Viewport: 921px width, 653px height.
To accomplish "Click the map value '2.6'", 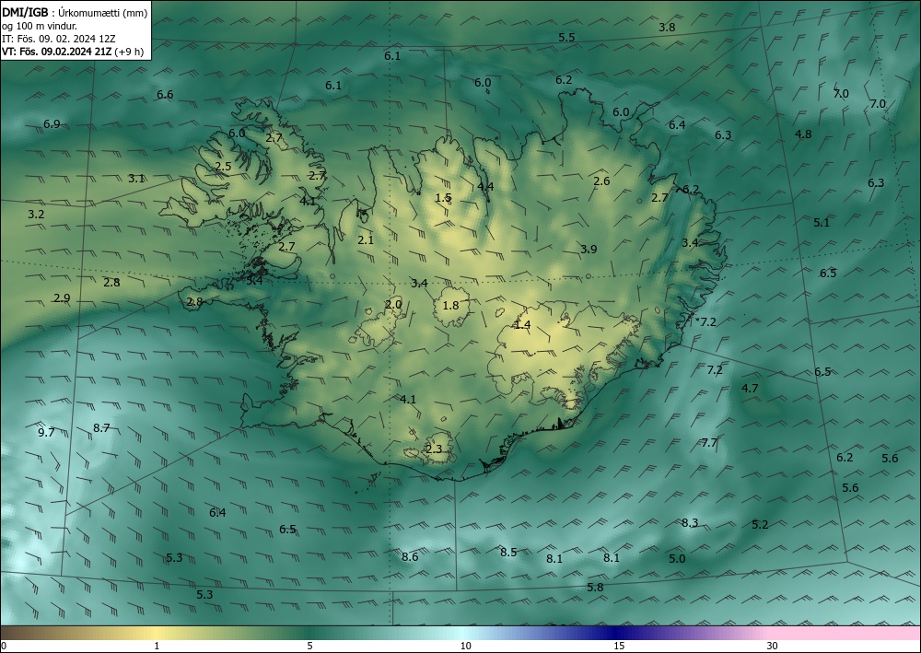I will [601, 181].
